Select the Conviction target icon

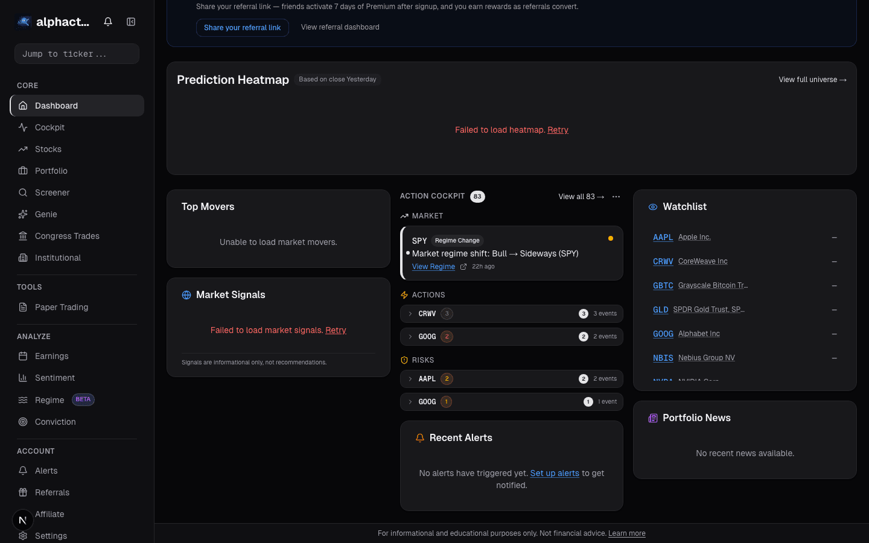[22, 422]
